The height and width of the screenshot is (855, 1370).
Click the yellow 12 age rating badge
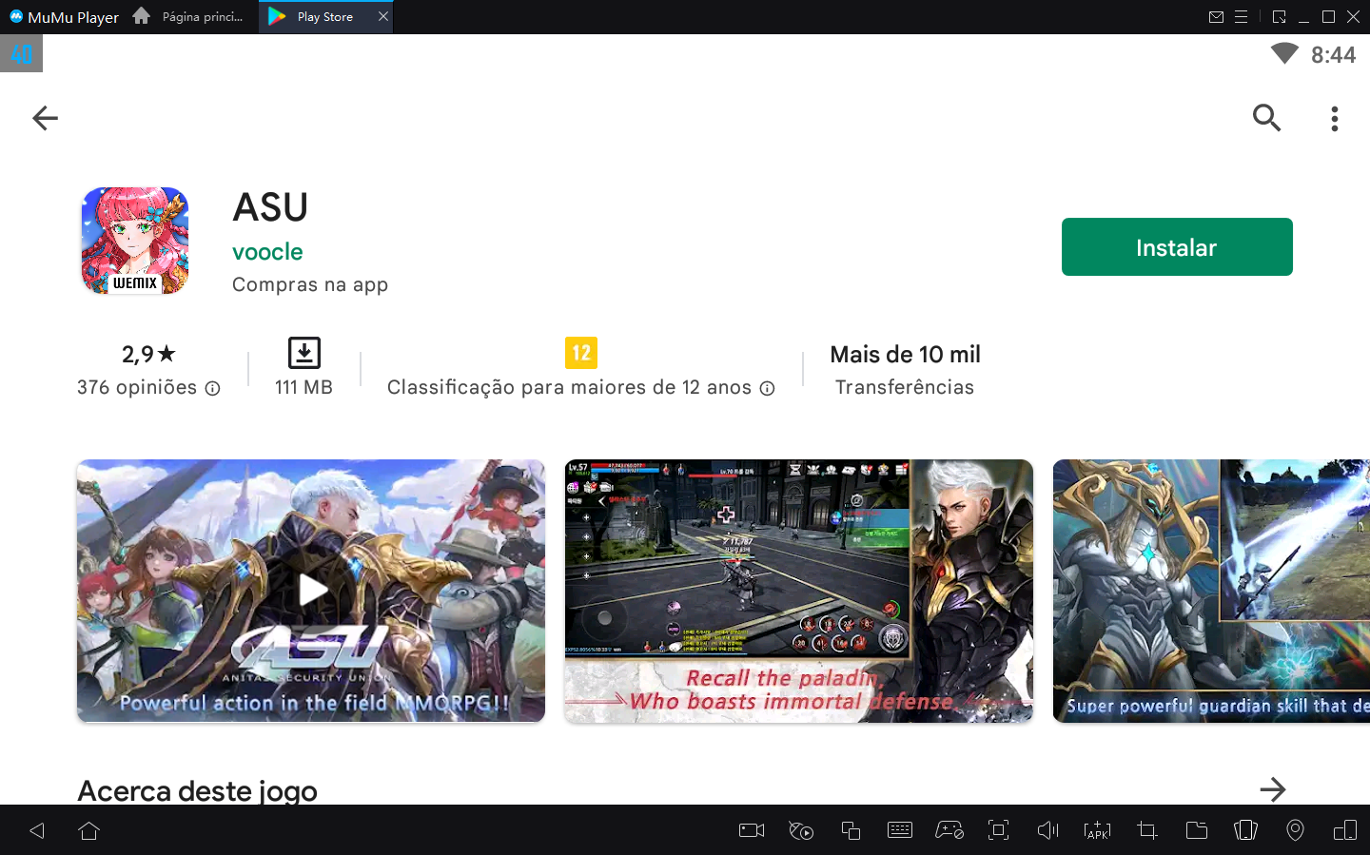click(581, 353)
